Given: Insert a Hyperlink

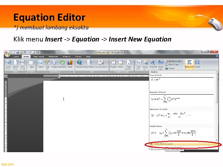Looking at the screenshot, I should (80, 64).
